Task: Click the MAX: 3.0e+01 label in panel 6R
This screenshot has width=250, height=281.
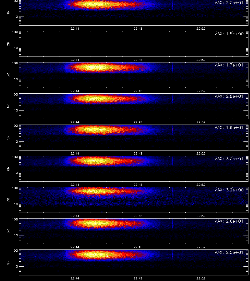Action: click(x=229, y=159)
